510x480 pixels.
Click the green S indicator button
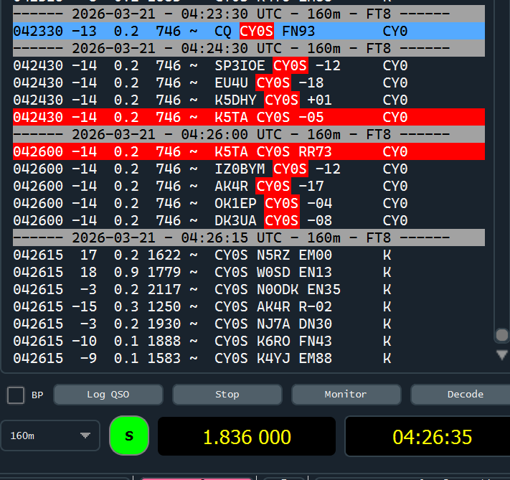tap(129, 436)
